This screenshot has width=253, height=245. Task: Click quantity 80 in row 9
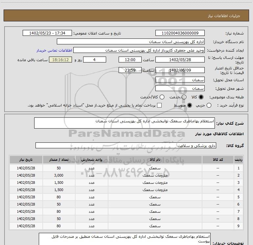pyautogui.click(x=59, y=226)
